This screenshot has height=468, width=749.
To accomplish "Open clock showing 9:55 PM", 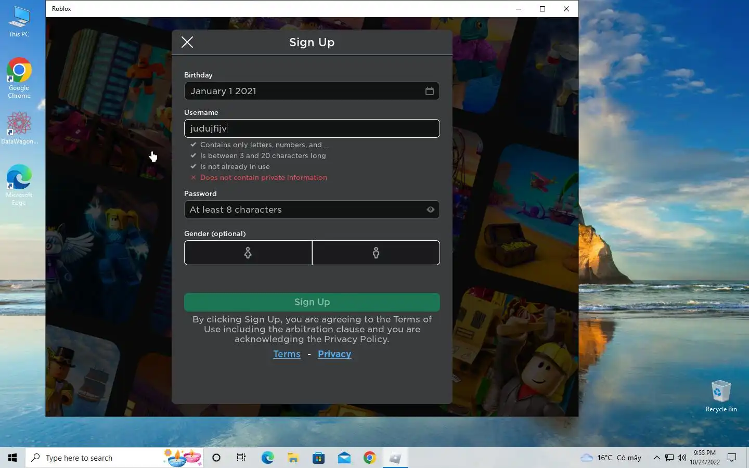I will [x=705, y=458].
